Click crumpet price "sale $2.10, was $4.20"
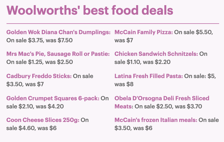224x142 pixels. [35, 106]
